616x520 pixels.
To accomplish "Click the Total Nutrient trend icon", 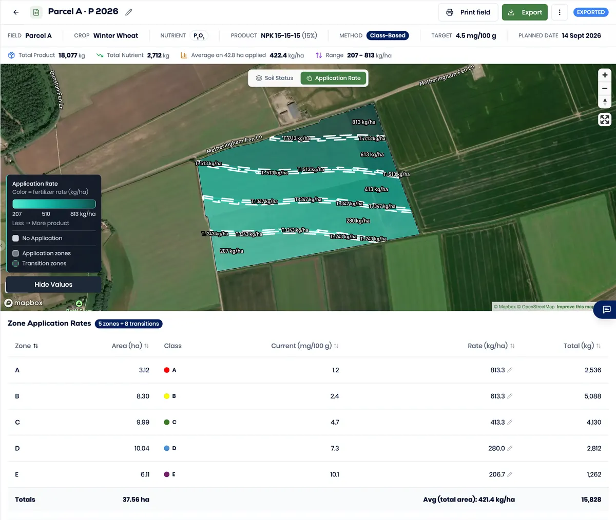I will [100, 55].
